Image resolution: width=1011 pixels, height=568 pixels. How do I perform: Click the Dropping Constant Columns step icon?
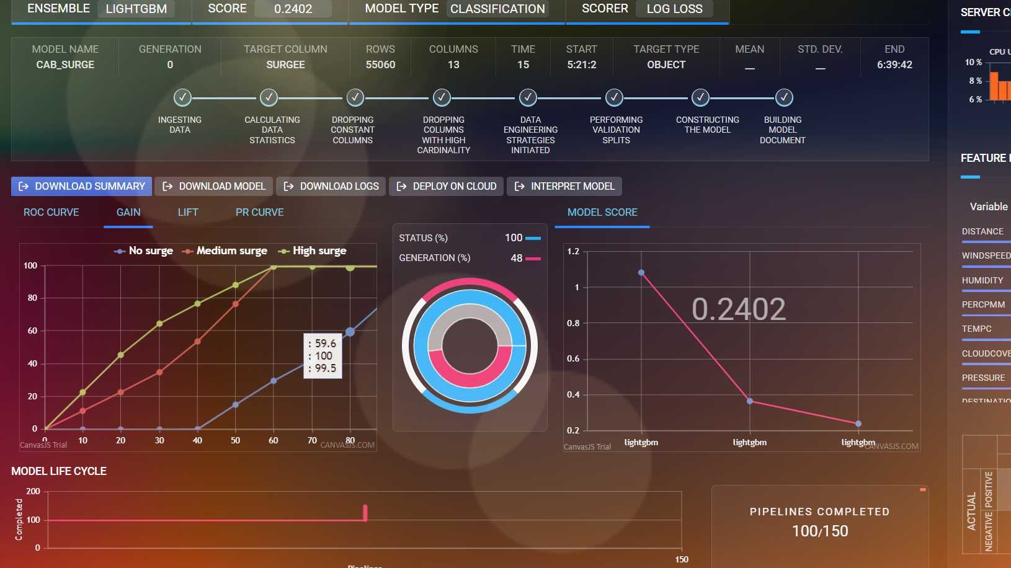click(x=355, y=97)
